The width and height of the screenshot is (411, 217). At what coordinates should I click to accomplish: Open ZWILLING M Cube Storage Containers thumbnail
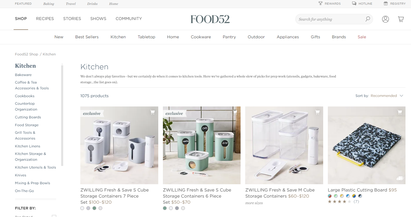click(x=284, y=145)
